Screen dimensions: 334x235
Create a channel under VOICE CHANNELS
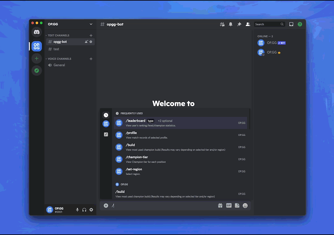(91, 59)
